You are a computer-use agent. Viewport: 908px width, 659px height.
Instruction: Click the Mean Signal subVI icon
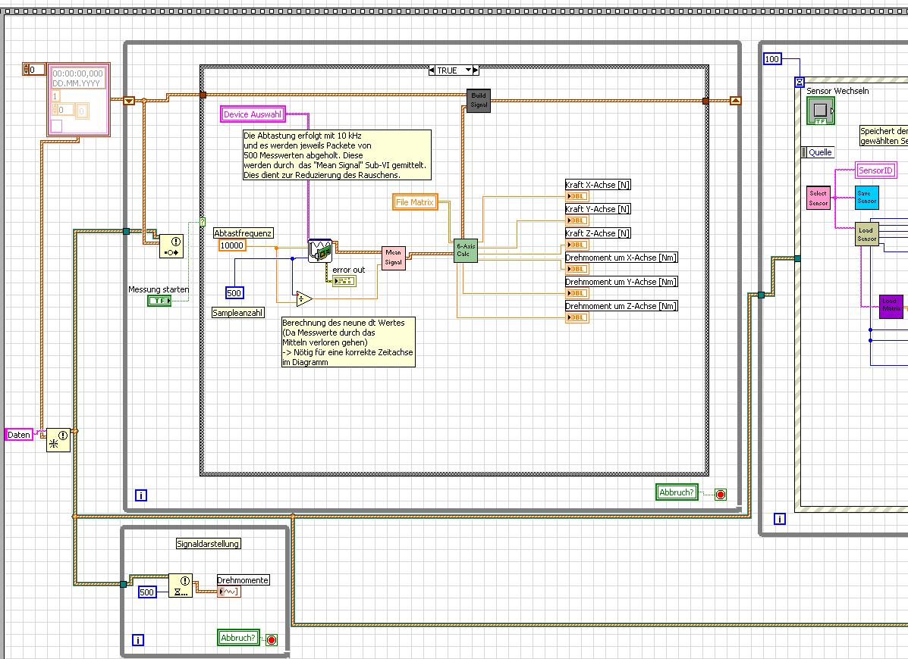pyautogui.click(x=393, y=257)
